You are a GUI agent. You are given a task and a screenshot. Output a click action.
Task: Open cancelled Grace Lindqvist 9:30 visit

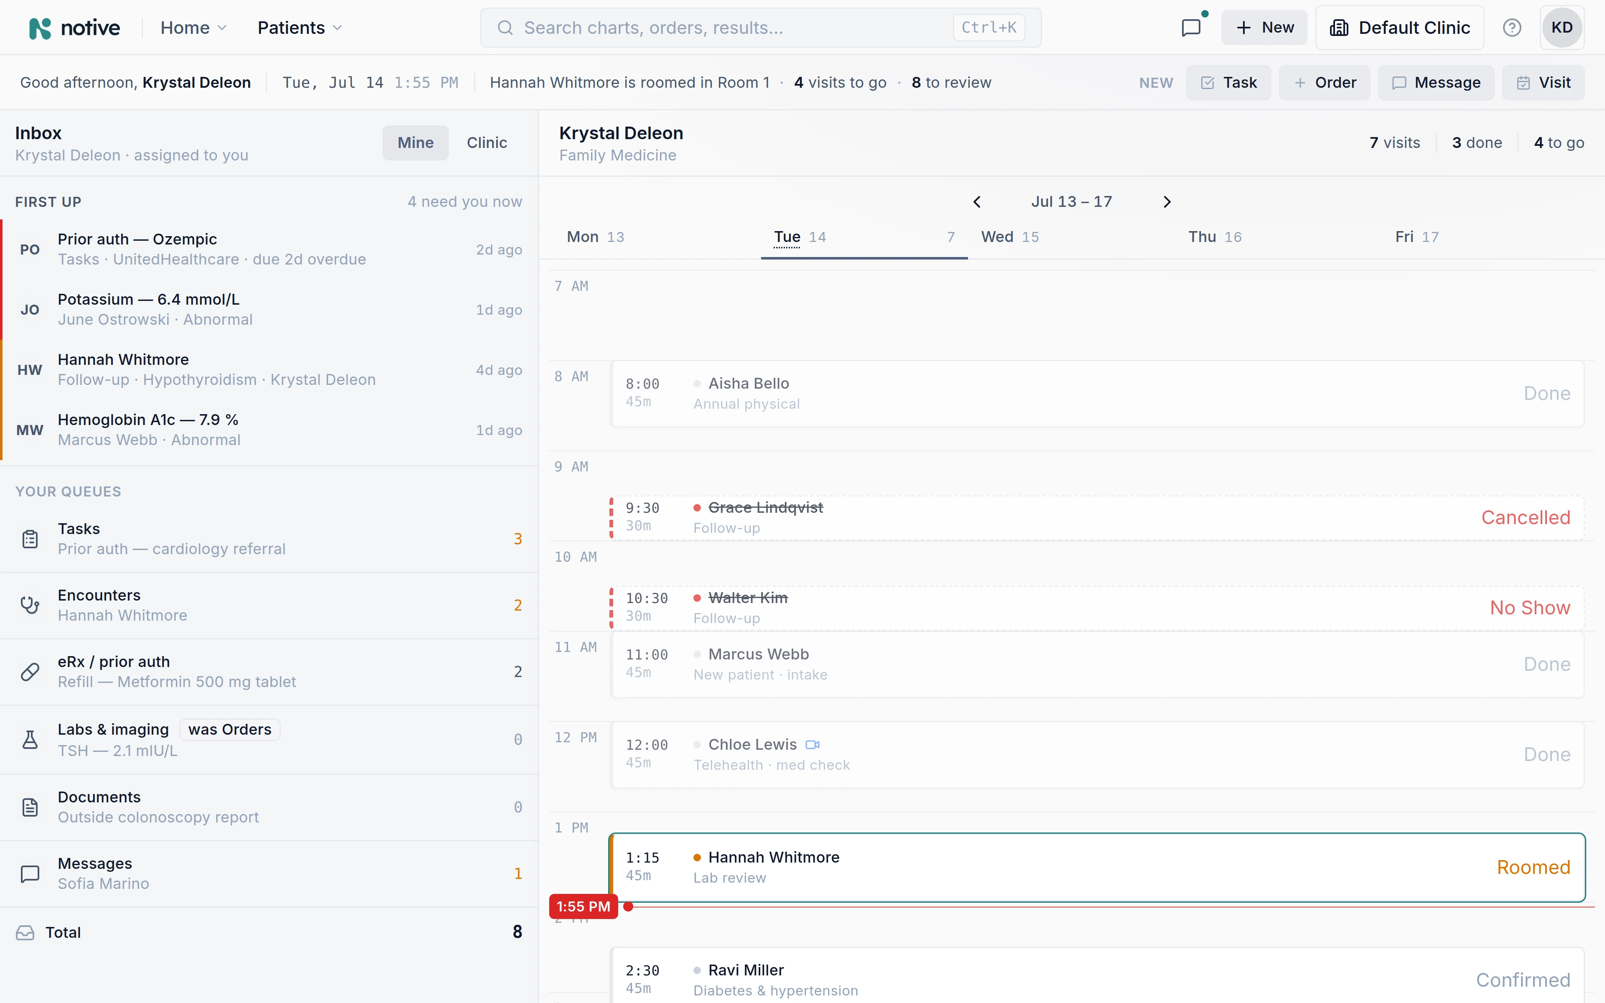coord(1098,518)
